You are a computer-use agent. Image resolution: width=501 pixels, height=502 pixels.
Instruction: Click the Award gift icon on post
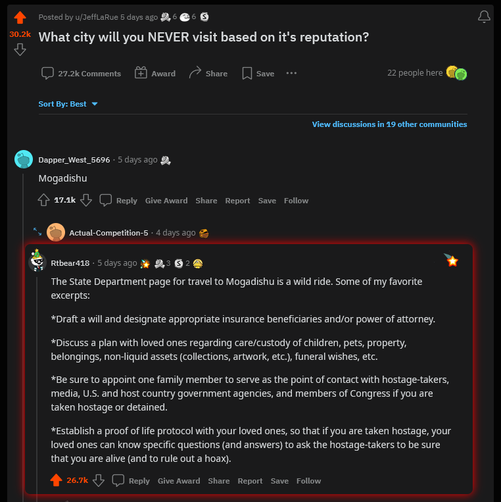[141, 73]
